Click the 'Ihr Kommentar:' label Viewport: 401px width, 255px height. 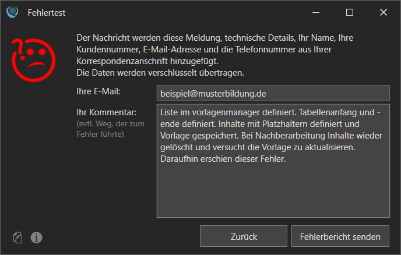[106, 112]
